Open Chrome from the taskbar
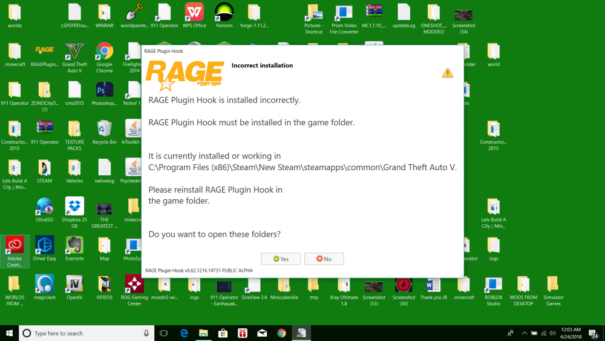Viewport: 605px width, 341px height. coord(282,333)
